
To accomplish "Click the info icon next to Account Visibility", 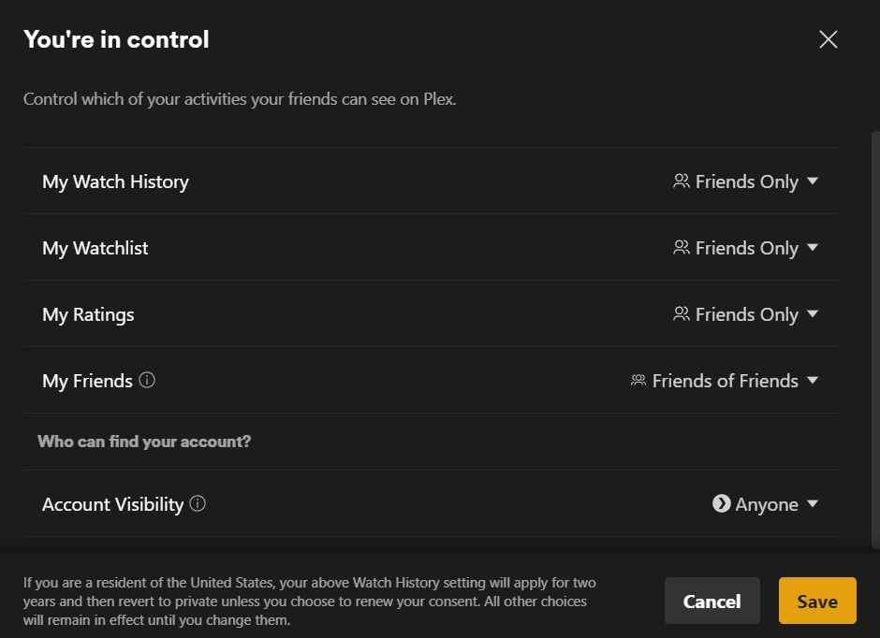I will click(198, 504).
